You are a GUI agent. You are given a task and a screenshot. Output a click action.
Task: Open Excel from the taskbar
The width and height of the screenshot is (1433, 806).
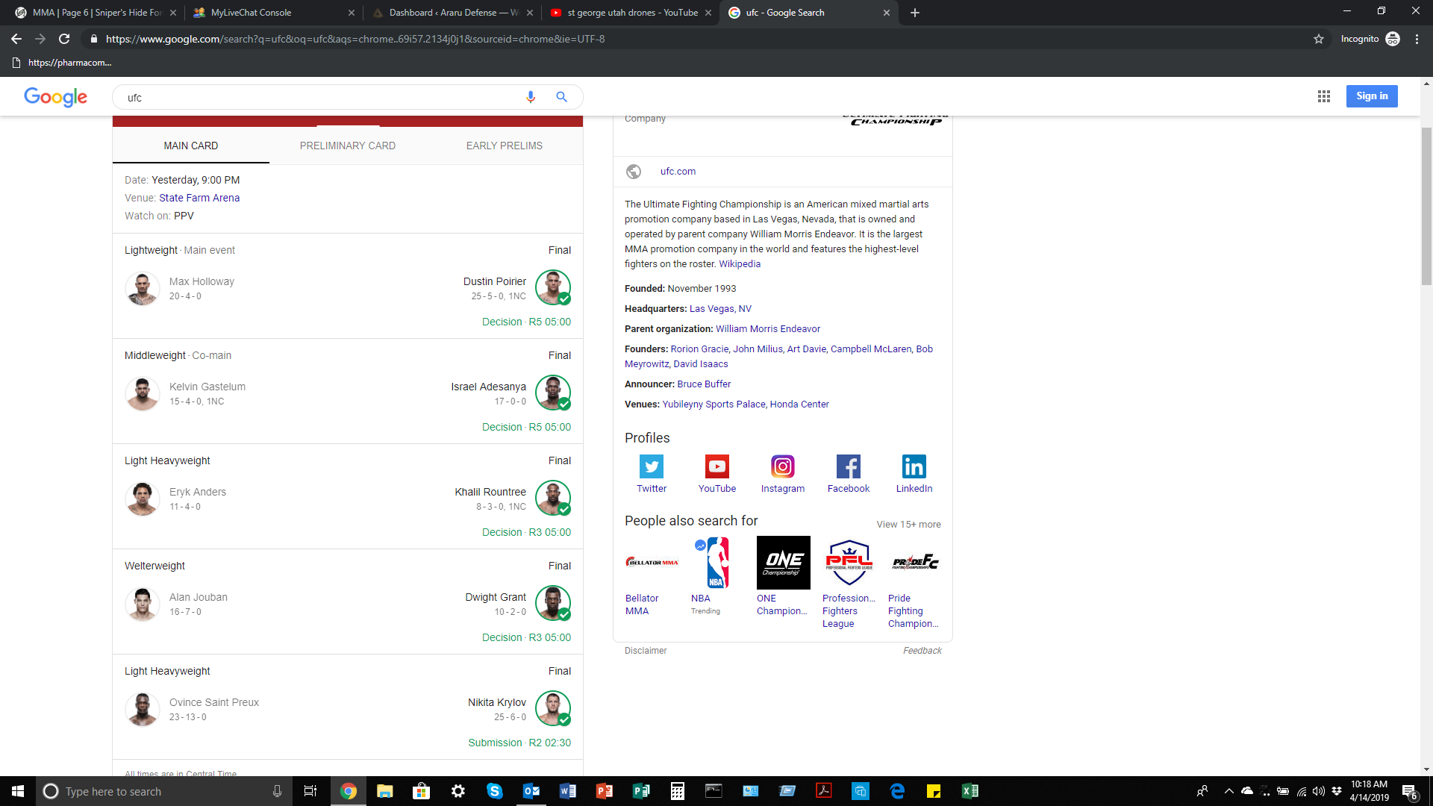tap(970, 791)
